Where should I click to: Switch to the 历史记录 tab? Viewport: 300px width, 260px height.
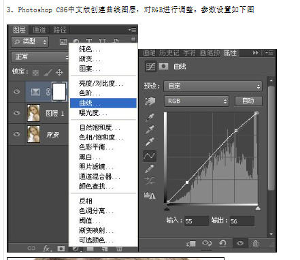coord(169,53)
